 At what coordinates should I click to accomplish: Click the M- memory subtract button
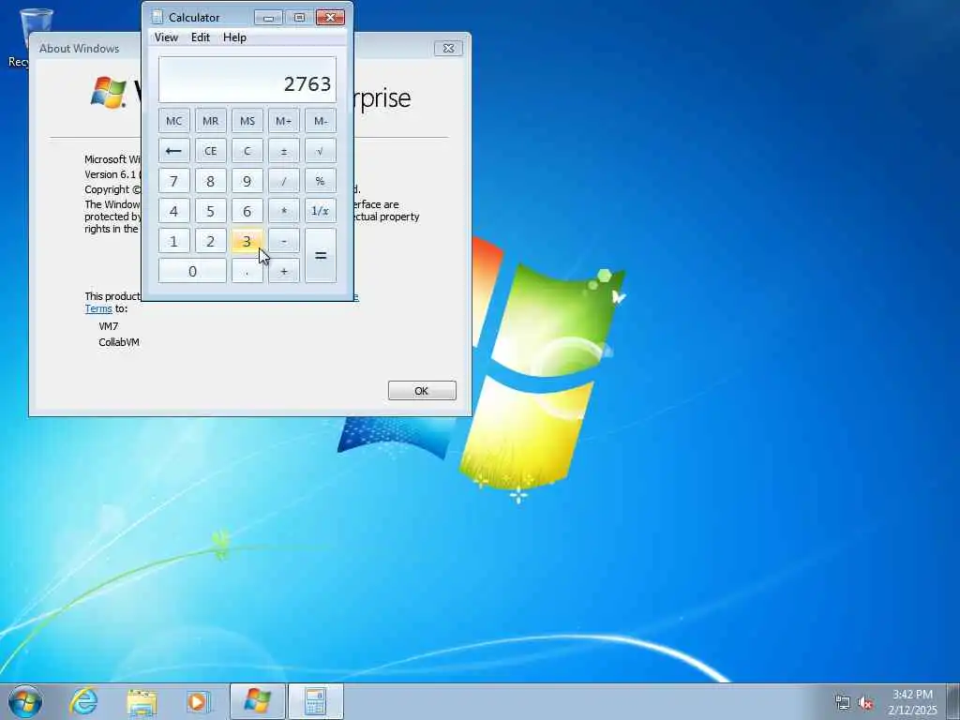[321, 121]
